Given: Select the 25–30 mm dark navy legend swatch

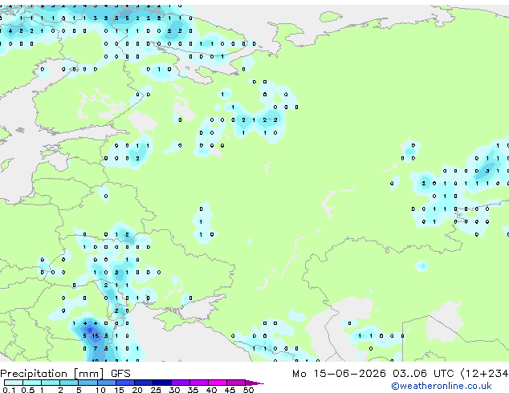Looking at the screenshot, I should (161, 383).
